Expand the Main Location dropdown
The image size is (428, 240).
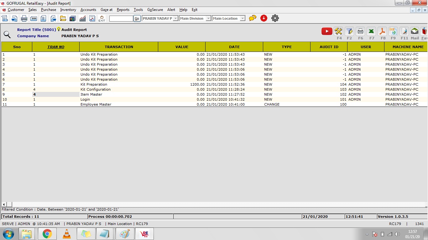[243, 18]
